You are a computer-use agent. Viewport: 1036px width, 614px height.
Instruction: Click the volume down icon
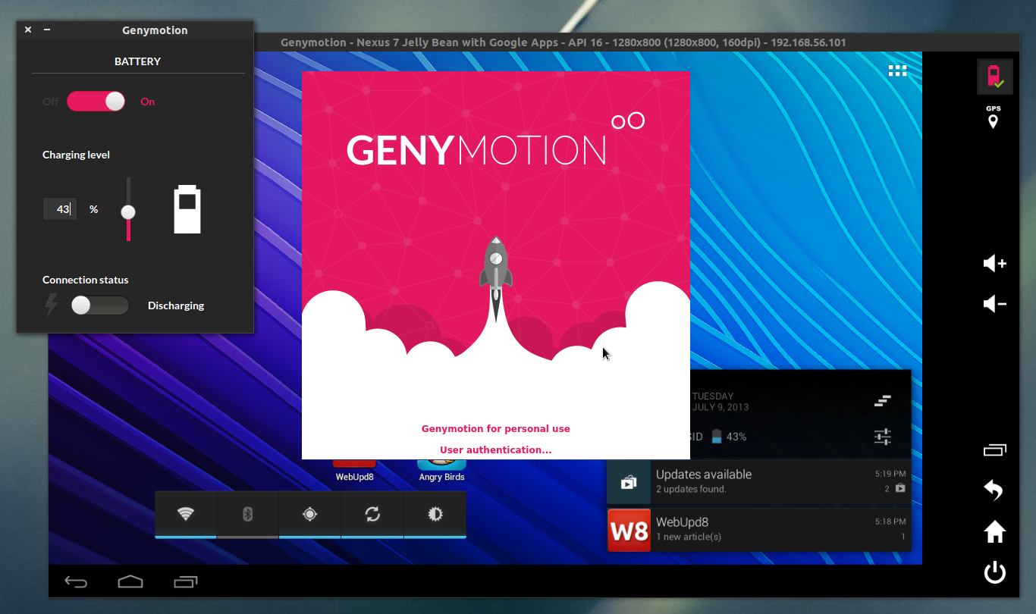click(994, 304)
